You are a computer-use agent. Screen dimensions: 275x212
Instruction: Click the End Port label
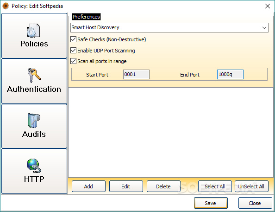[x=190, y=75]
